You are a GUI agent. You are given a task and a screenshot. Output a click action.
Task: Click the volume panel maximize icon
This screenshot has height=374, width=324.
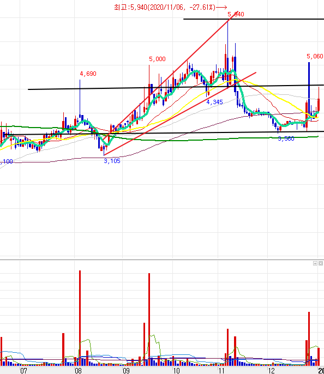pos(315,263)
